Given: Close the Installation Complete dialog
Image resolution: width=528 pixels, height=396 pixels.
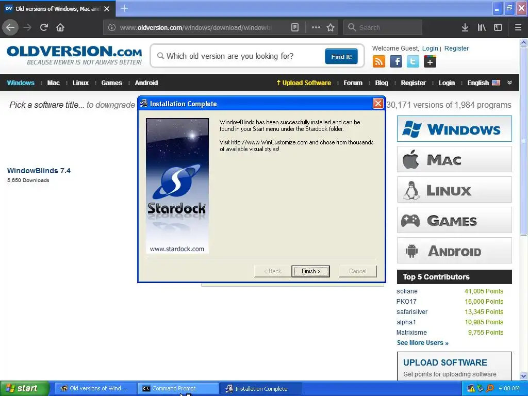Looking at the screenshot, I should [378, 103].
